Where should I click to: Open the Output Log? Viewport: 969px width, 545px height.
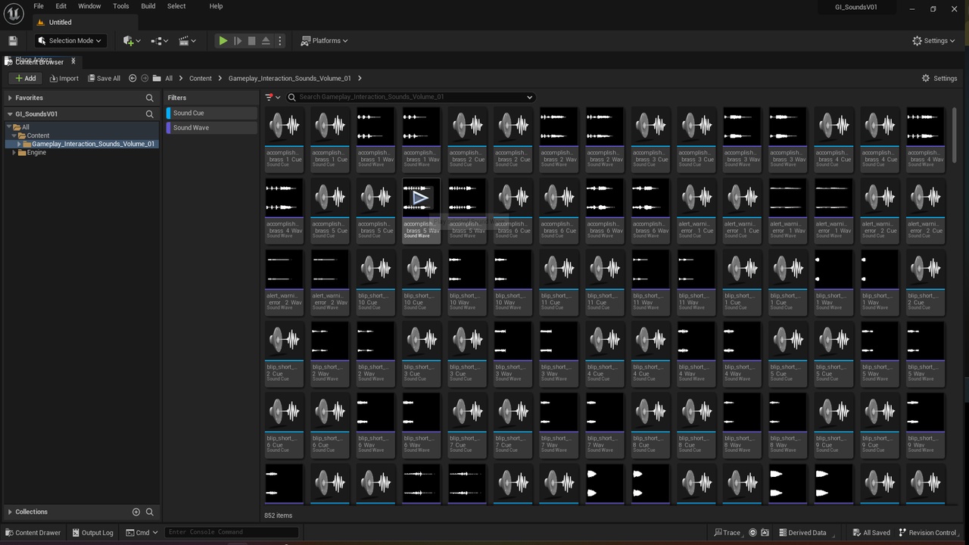pos(92,532)
